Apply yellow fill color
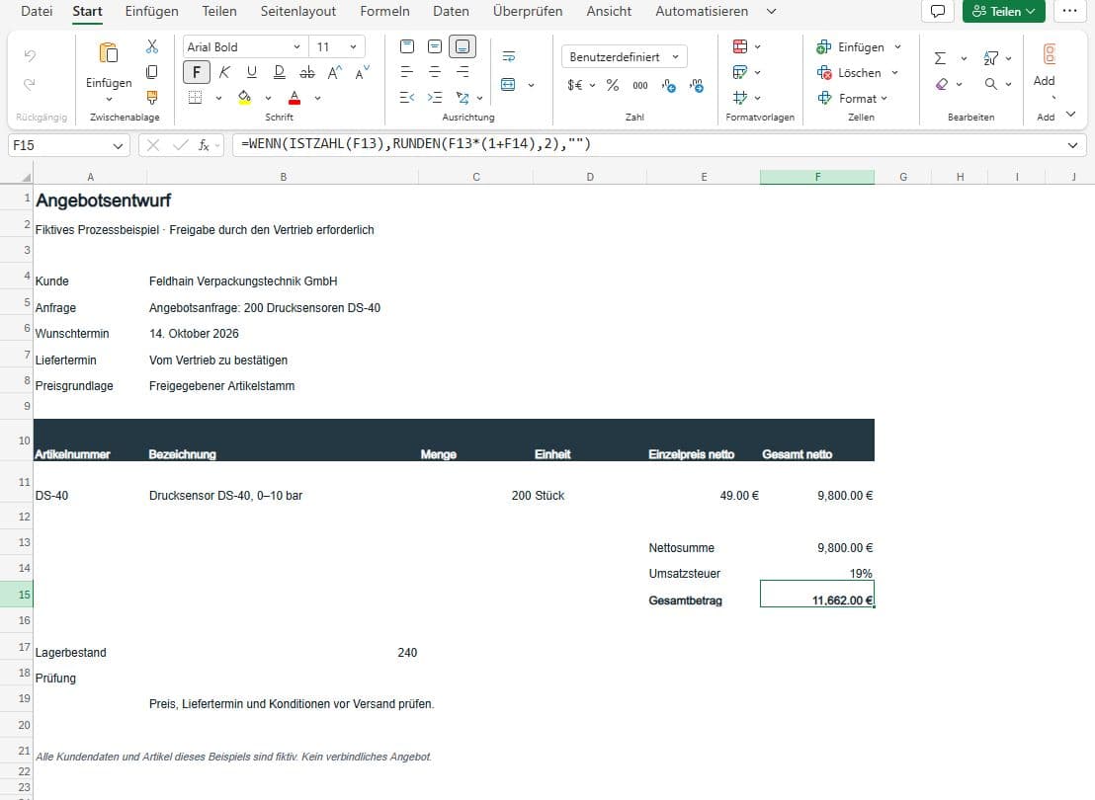 pos(244,98)
